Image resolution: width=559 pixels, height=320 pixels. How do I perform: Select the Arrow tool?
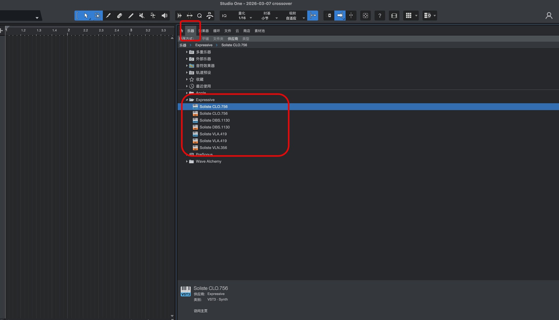(x=86, y=16)
